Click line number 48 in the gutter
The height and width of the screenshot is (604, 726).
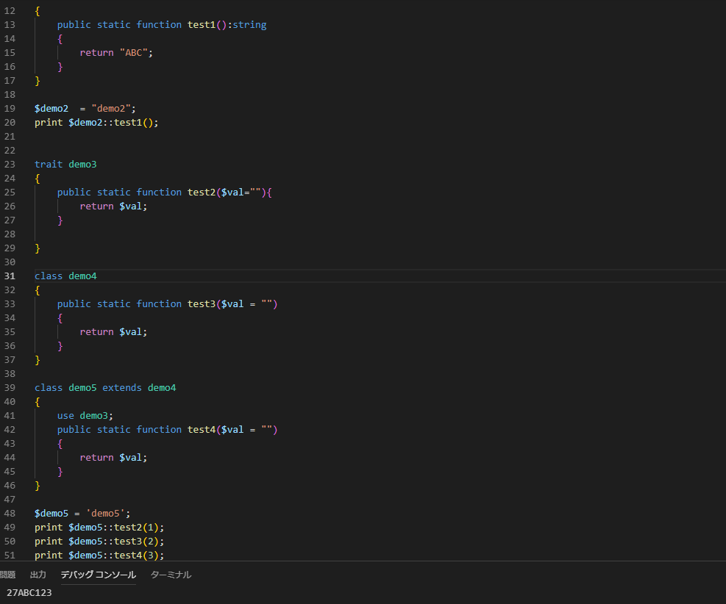point(10,514)
